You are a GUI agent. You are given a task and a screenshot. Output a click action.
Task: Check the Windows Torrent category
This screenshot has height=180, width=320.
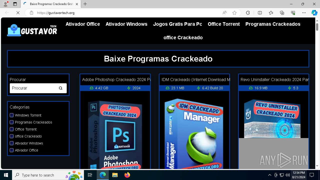[x=11, y=115]
